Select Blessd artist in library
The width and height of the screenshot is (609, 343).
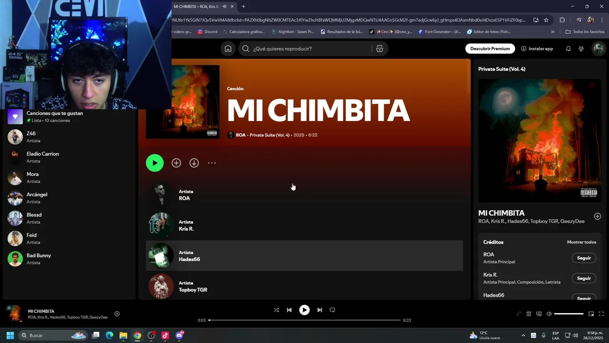(69, 218)
